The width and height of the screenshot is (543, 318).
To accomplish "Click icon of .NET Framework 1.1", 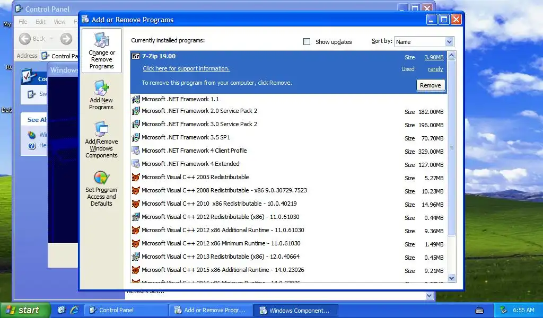I will 136,99.
